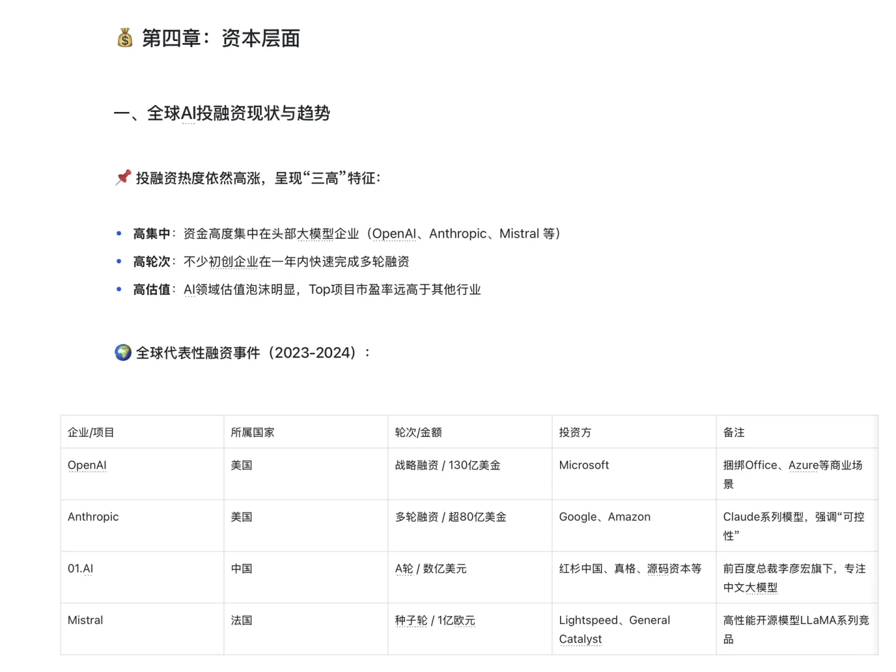Click the bold label 高轮次 in the bullet list
This screenshot has height=672, width=896.
(x=151, y=262)
